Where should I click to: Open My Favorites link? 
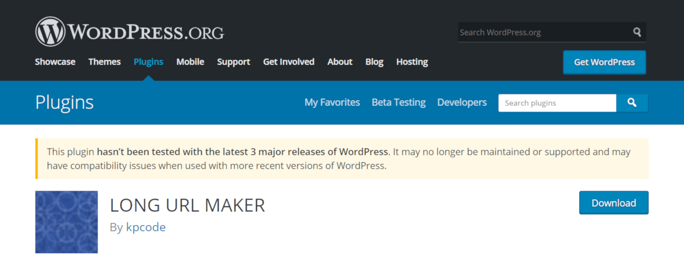click(332, 102)
